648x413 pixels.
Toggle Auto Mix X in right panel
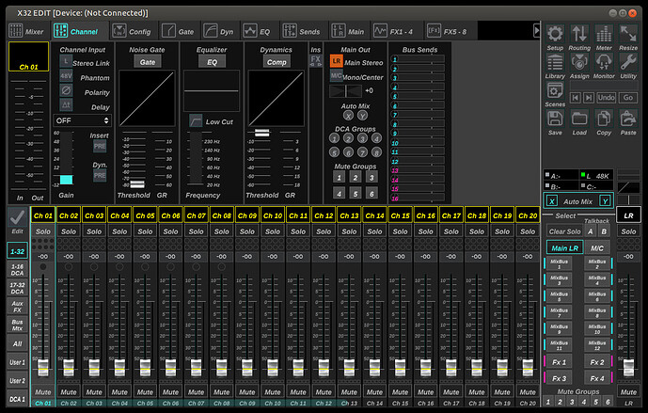(552, 201)
